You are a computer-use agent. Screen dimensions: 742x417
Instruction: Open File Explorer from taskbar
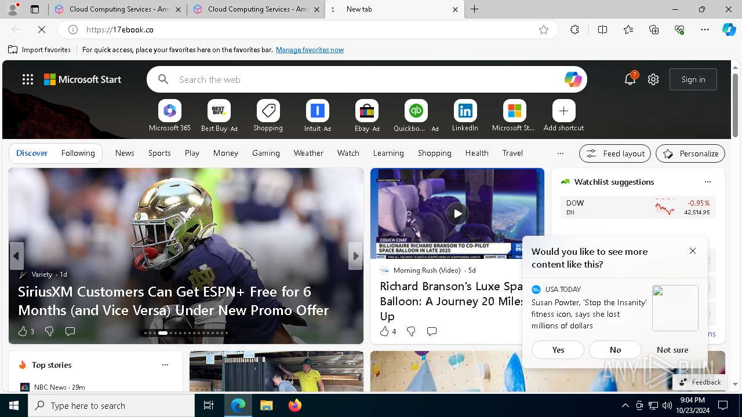[267, 405]
